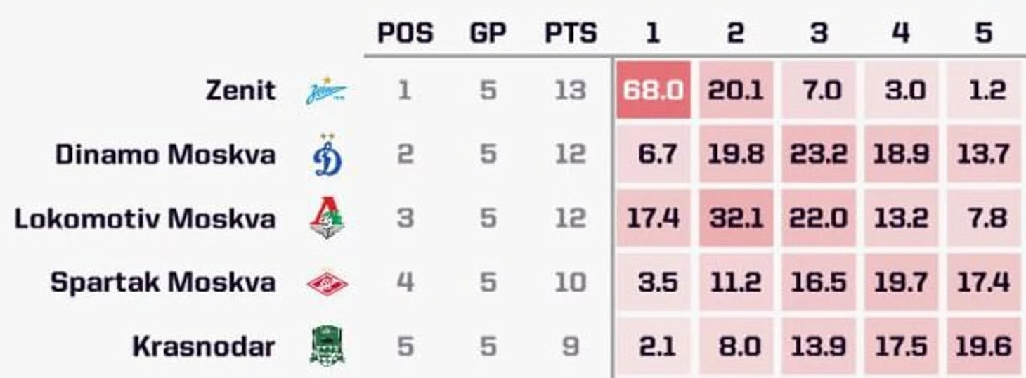Click Dinamo's 23.2 third-place probability cell
The image size is (1026, 378).
pyautogui.click(x=819, y=154)
